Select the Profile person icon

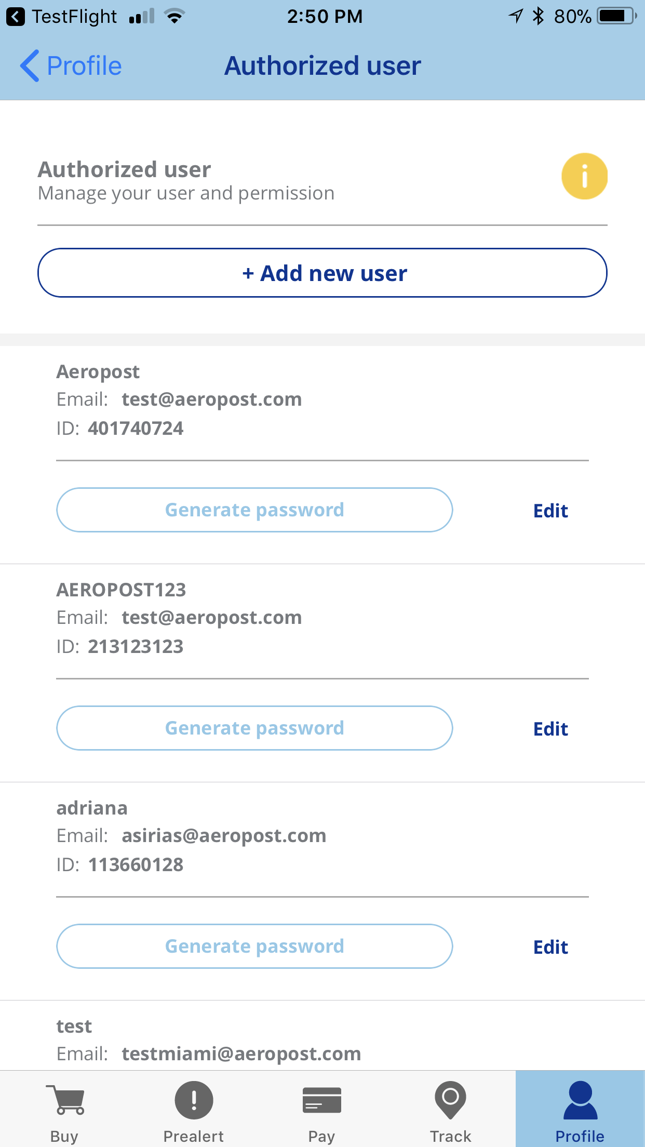click(x=580, y=1100)
